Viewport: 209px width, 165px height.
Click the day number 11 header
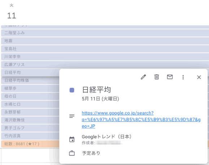[12, 15]
